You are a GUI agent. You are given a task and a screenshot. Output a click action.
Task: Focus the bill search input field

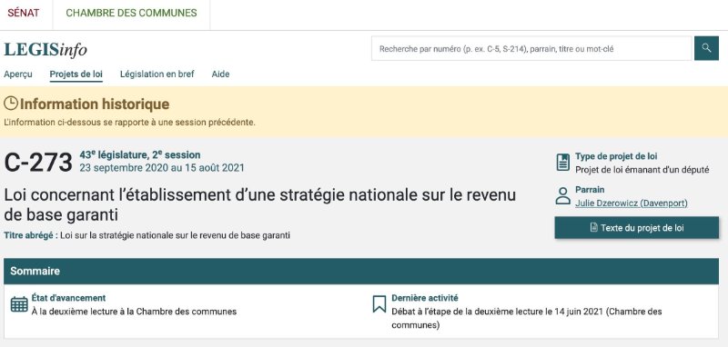531,48
